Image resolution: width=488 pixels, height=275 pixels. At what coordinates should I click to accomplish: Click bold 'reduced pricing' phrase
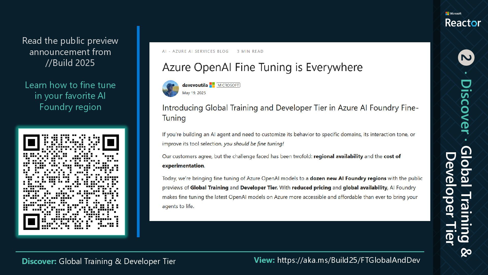pos(311,188)
